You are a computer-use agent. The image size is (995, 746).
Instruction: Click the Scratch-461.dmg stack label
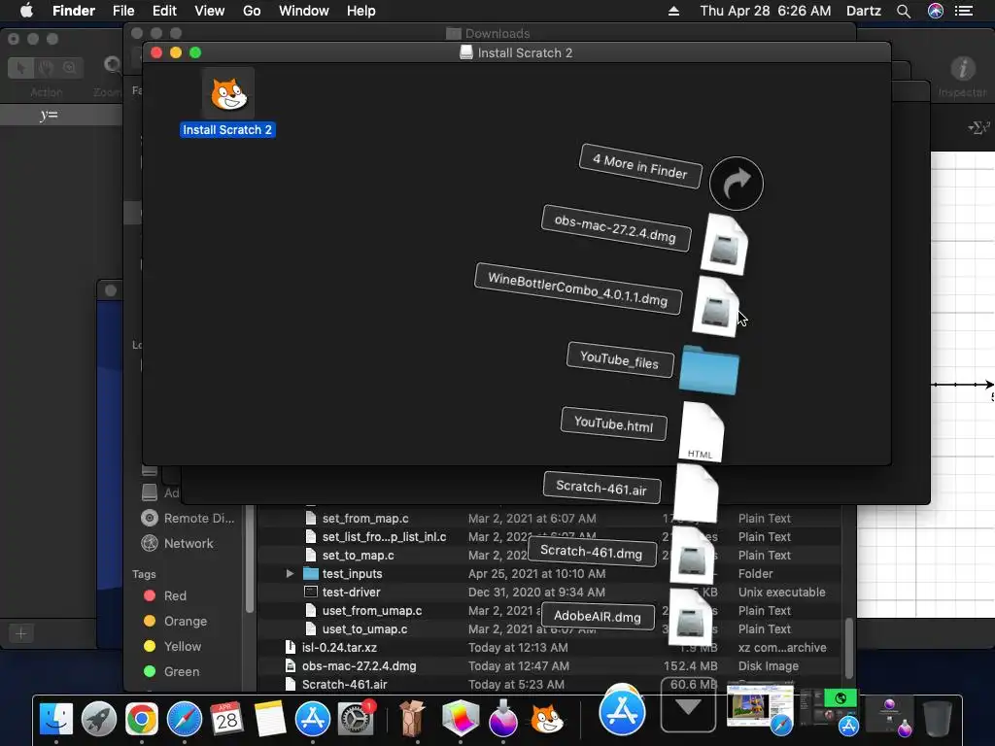tap(592, 552)
